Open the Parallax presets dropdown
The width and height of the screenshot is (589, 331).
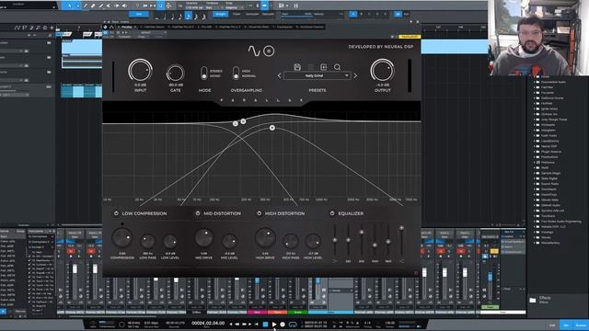318,75
